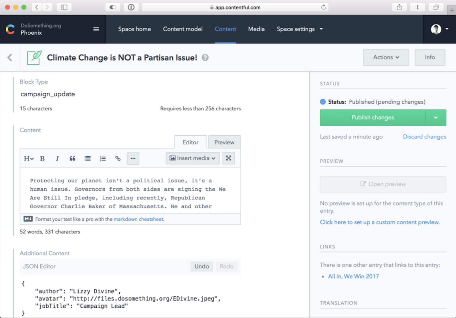
Task: Open the Content model section
Action: pyautogui.click(x=183, y=29)
